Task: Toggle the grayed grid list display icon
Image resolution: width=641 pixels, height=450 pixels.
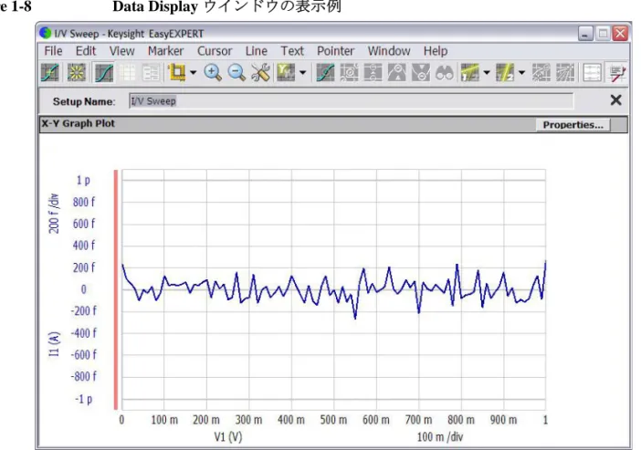Action: pos(127,73)
